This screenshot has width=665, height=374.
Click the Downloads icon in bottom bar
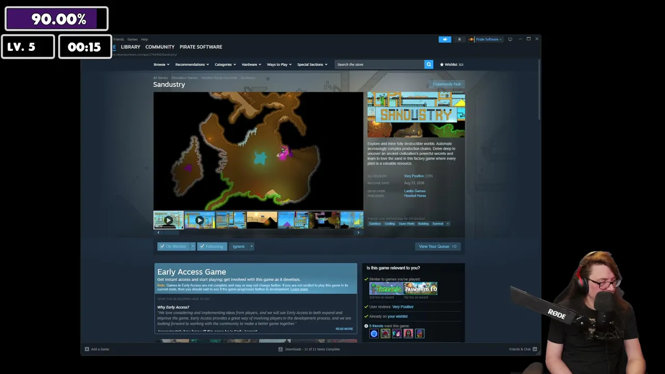pos(281,349)
